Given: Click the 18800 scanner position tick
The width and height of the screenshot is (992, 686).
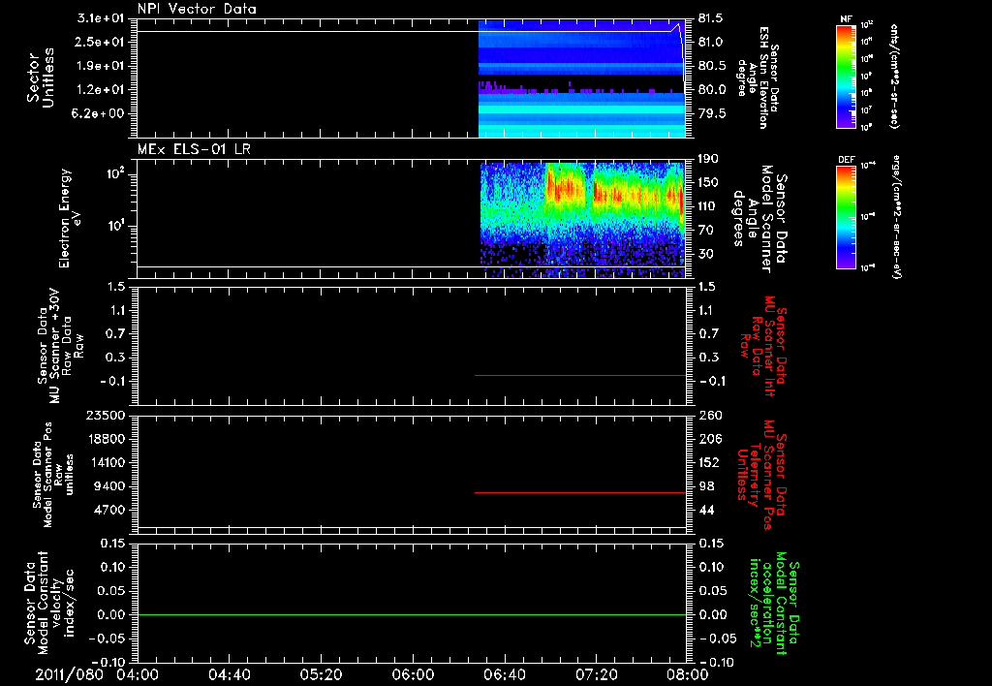Looking at the screenshot, I should (105, 439).
